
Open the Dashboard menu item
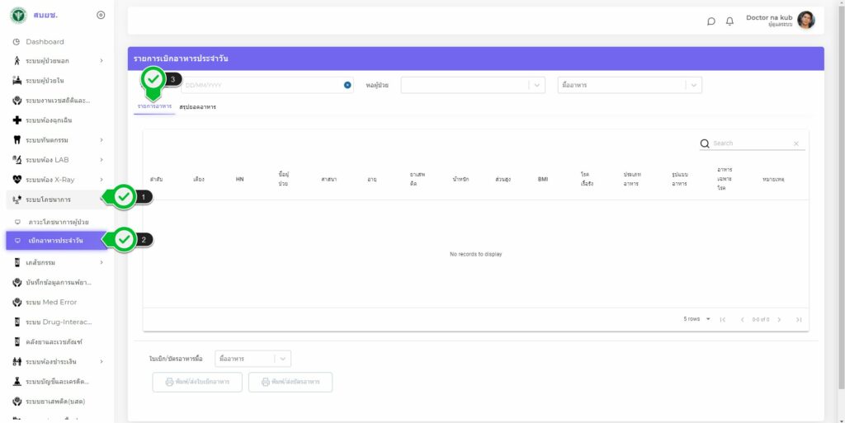click(x=45, y=41)
